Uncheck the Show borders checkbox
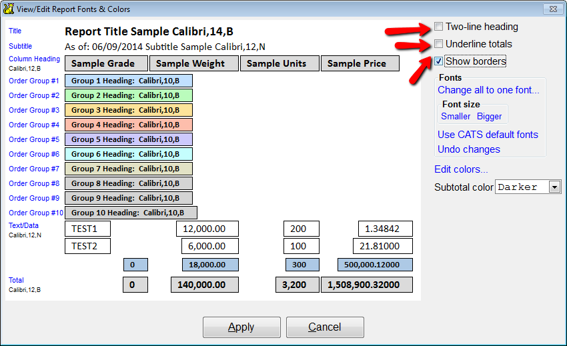The height and width of the screenshot is (346, 567). (439, 61)
